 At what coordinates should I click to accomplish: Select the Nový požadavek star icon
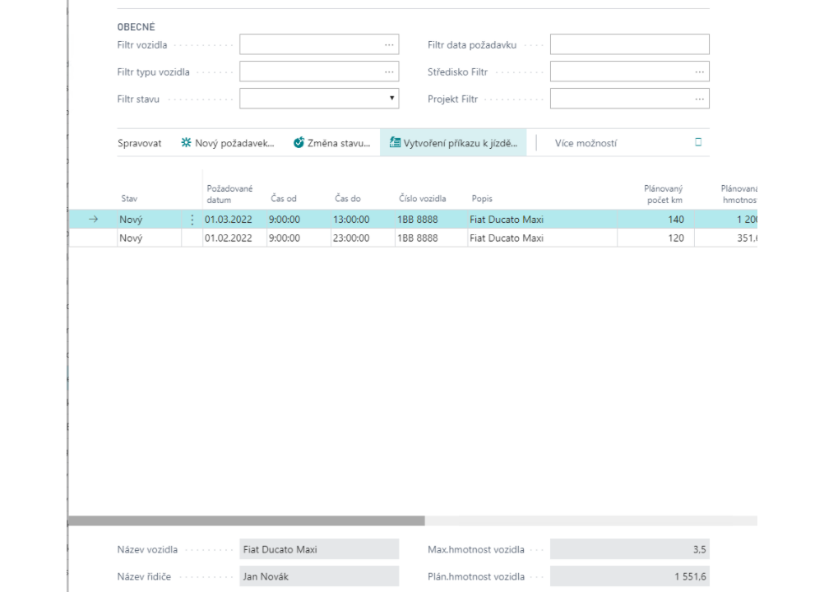pos(184,141)
